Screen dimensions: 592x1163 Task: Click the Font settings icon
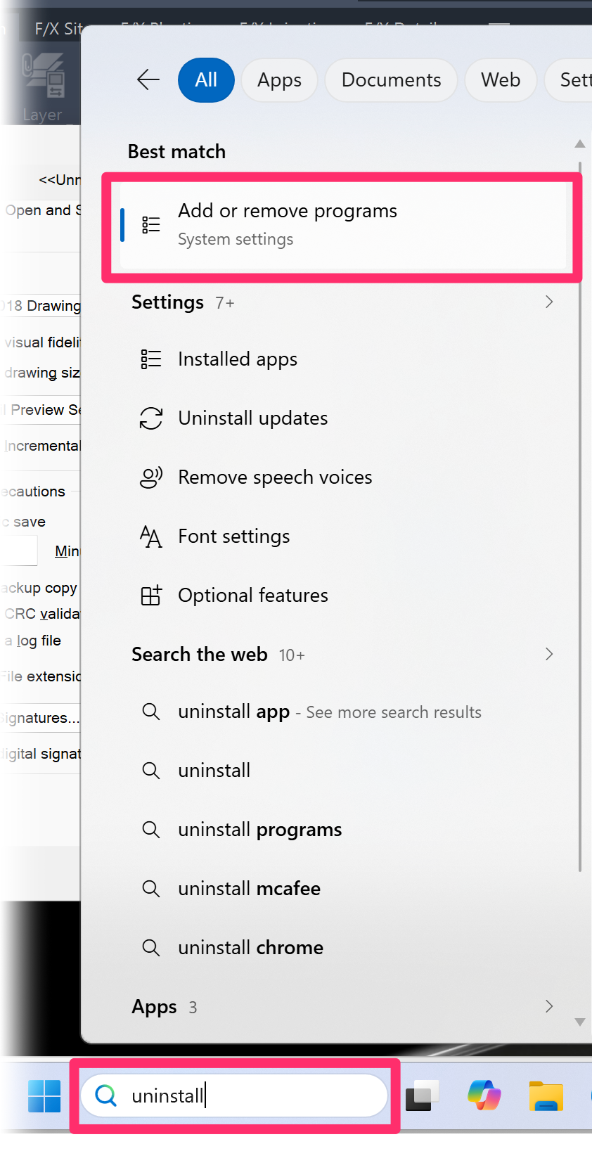click(150, 536)
